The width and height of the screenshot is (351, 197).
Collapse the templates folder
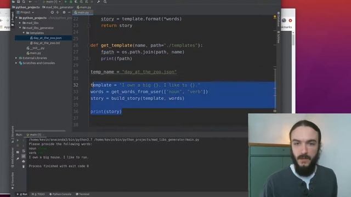coord(24,33)
